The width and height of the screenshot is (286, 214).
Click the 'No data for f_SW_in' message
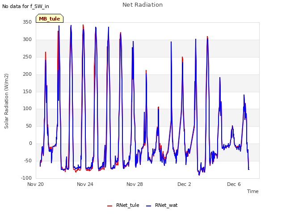(25, 6)
